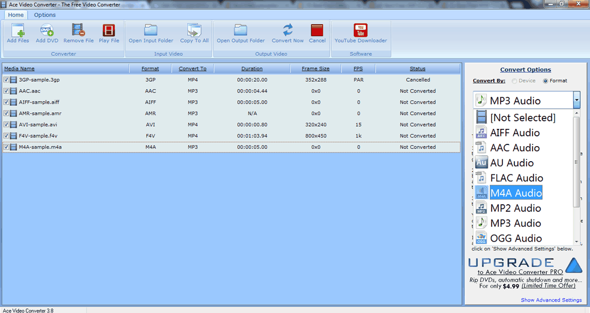The width and height of the screenshot is (590, 313).
Task: Click the AU Audio format icon
Action: coord(481,163)
